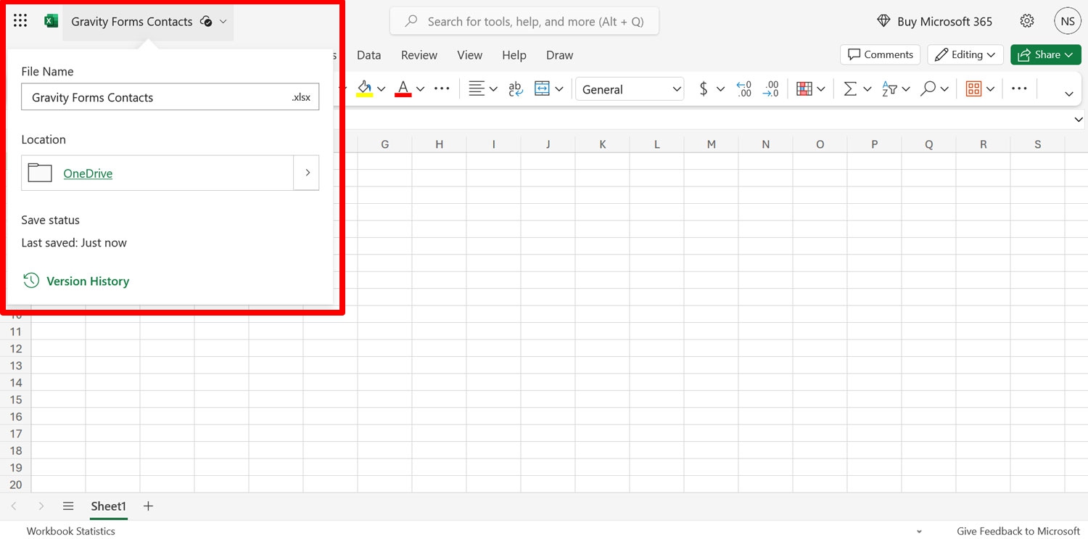Add a new sheet with plus
1088x539 pixels.
[x=148, y=506]
